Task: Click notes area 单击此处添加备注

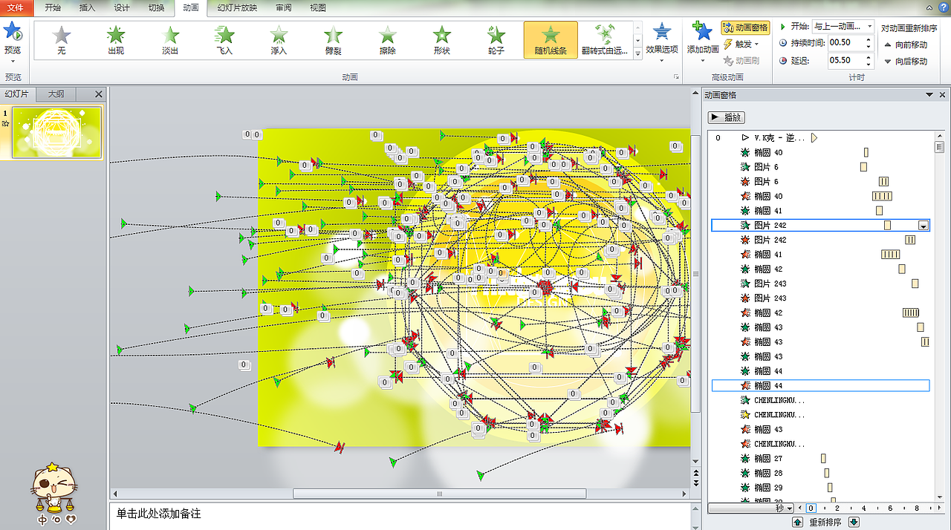Action: 158,514
